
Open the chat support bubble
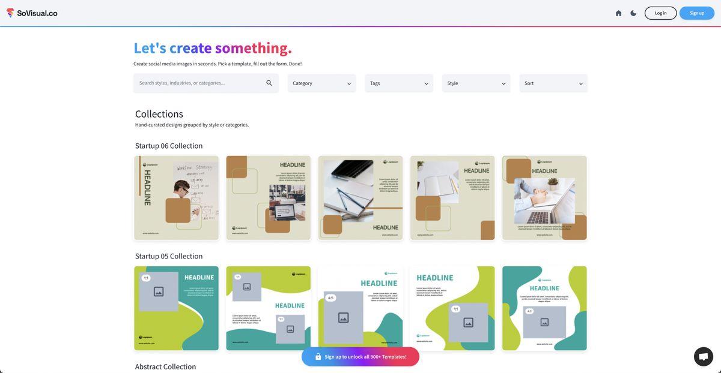click(x=703, y=356)
